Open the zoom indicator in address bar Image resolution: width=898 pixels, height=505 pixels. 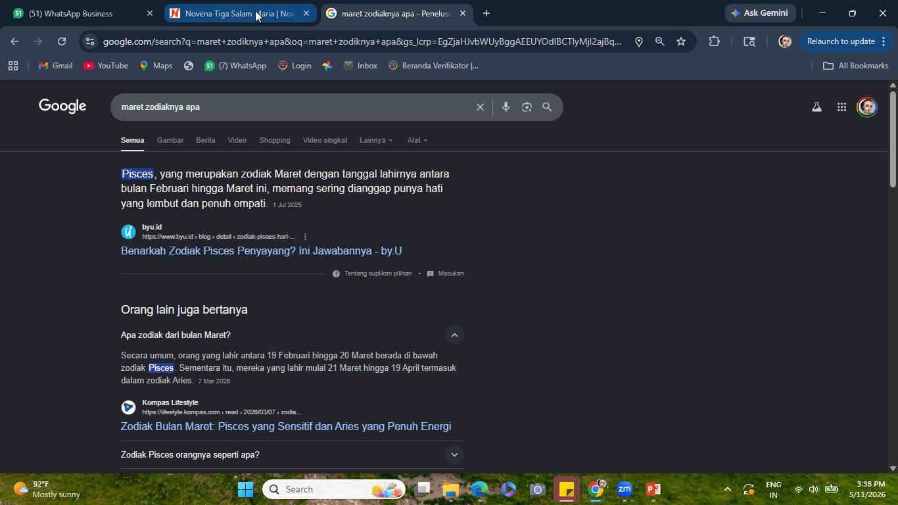(659, 41)
